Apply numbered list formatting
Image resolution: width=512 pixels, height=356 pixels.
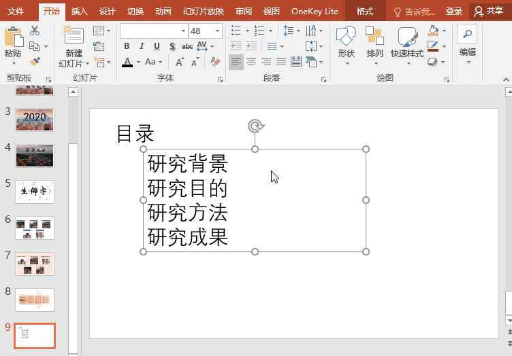[259, 31]
